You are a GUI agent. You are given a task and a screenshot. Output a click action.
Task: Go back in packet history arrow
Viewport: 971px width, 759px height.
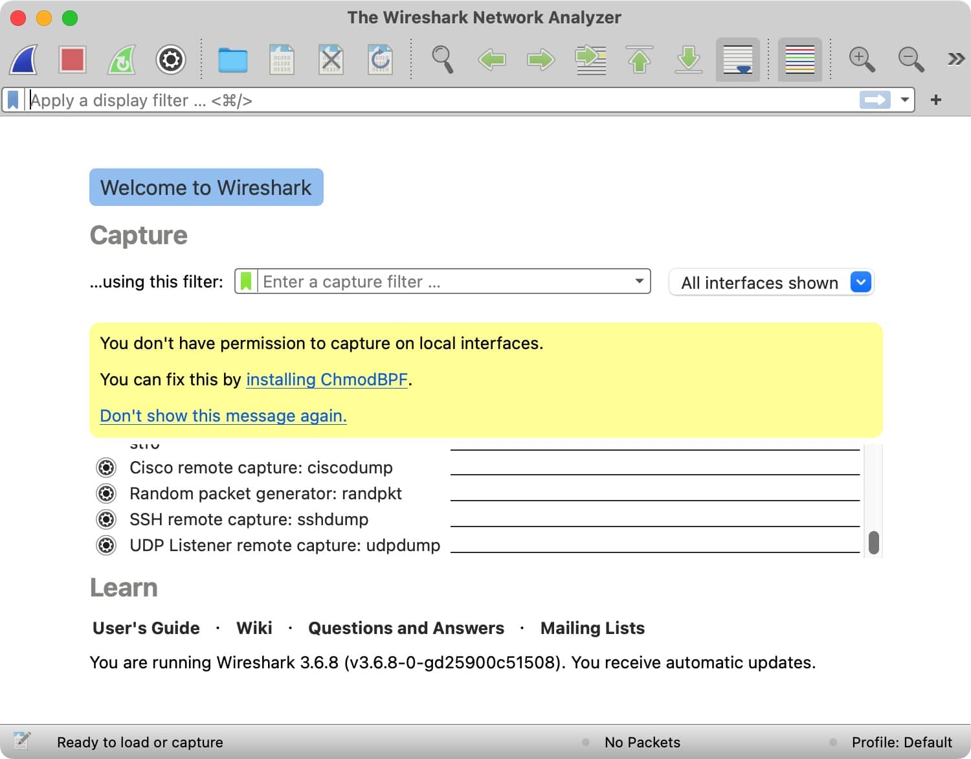[492, 60]
